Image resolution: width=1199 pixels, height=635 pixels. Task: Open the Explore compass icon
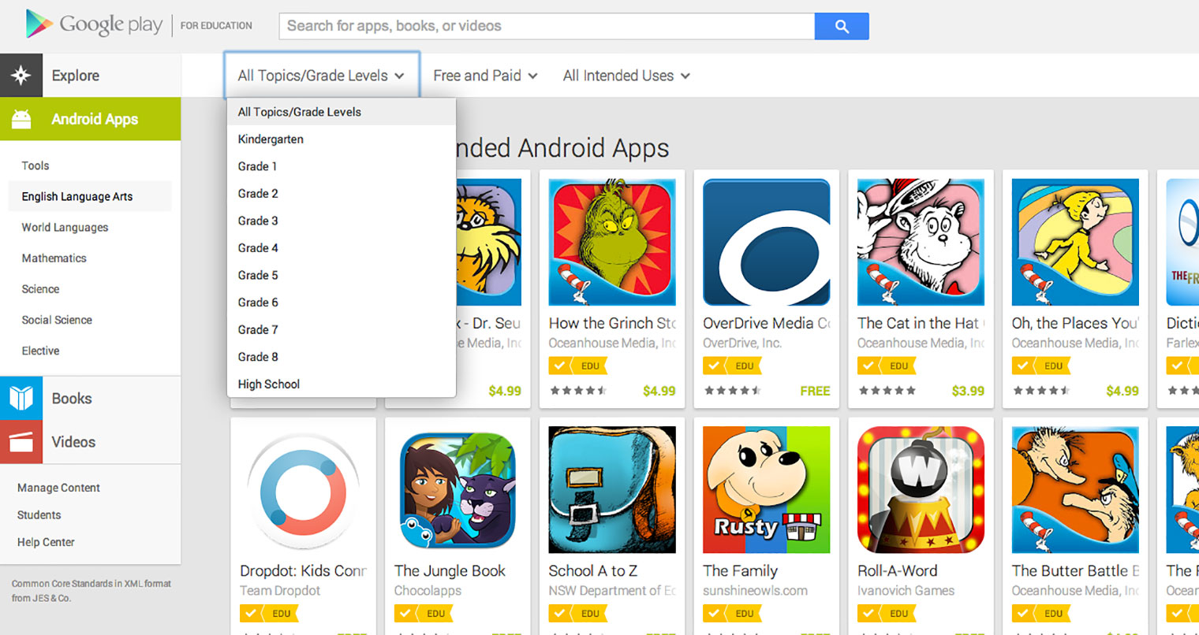point(21,76)
